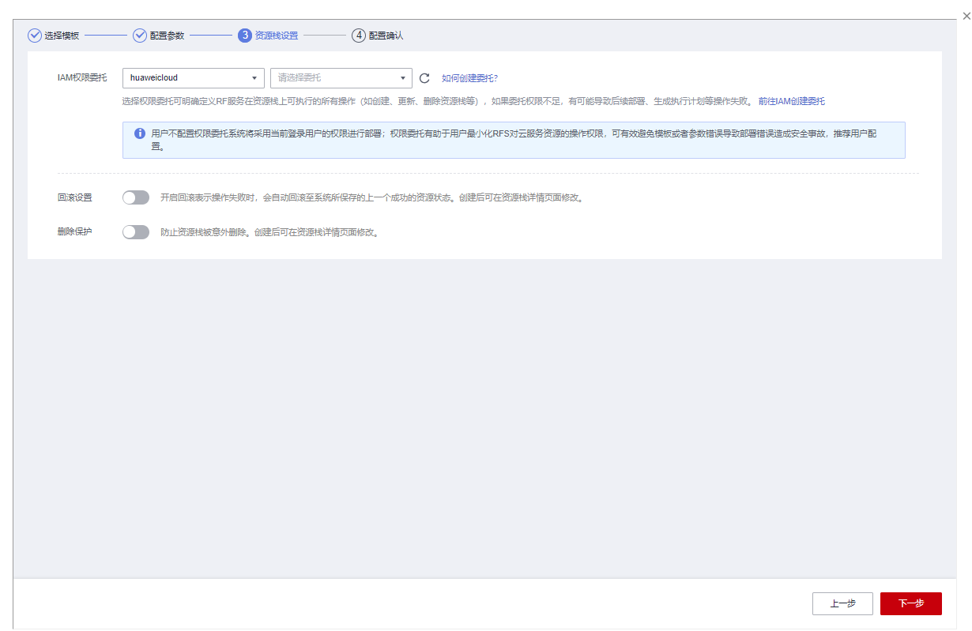Click the refresh icon beside the agency dropdown
The image size is (972, 631).
click(424, 78)
